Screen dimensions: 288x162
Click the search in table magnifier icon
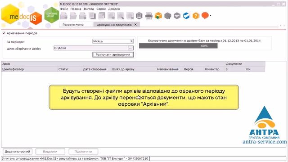point(121,16)
